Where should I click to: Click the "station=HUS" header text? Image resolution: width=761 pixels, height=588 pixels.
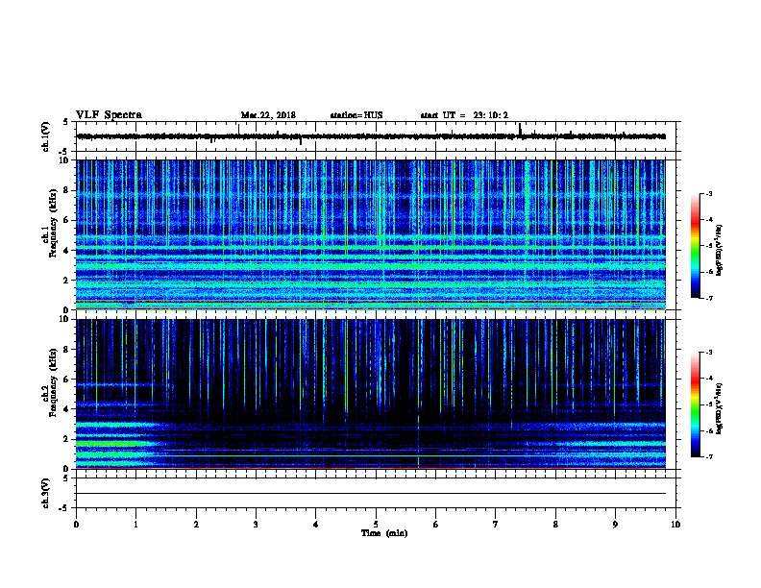click(x=356, y=115)
